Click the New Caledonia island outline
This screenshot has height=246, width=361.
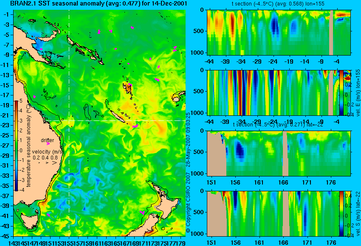click(x=117, y=117)
